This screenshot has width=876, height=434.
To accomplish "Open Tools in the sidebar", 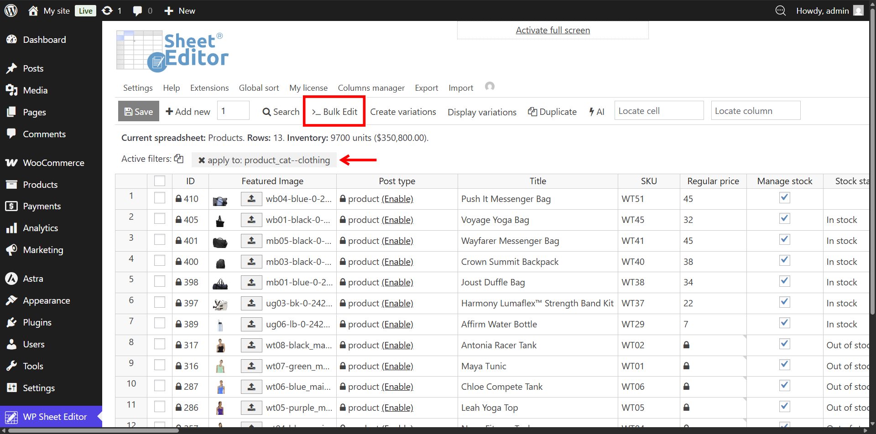I will (33, 366).
